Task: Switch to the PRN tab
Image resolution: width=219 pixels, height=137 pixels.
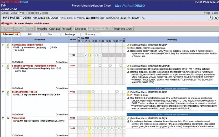Action: click(x=30, y=34)
